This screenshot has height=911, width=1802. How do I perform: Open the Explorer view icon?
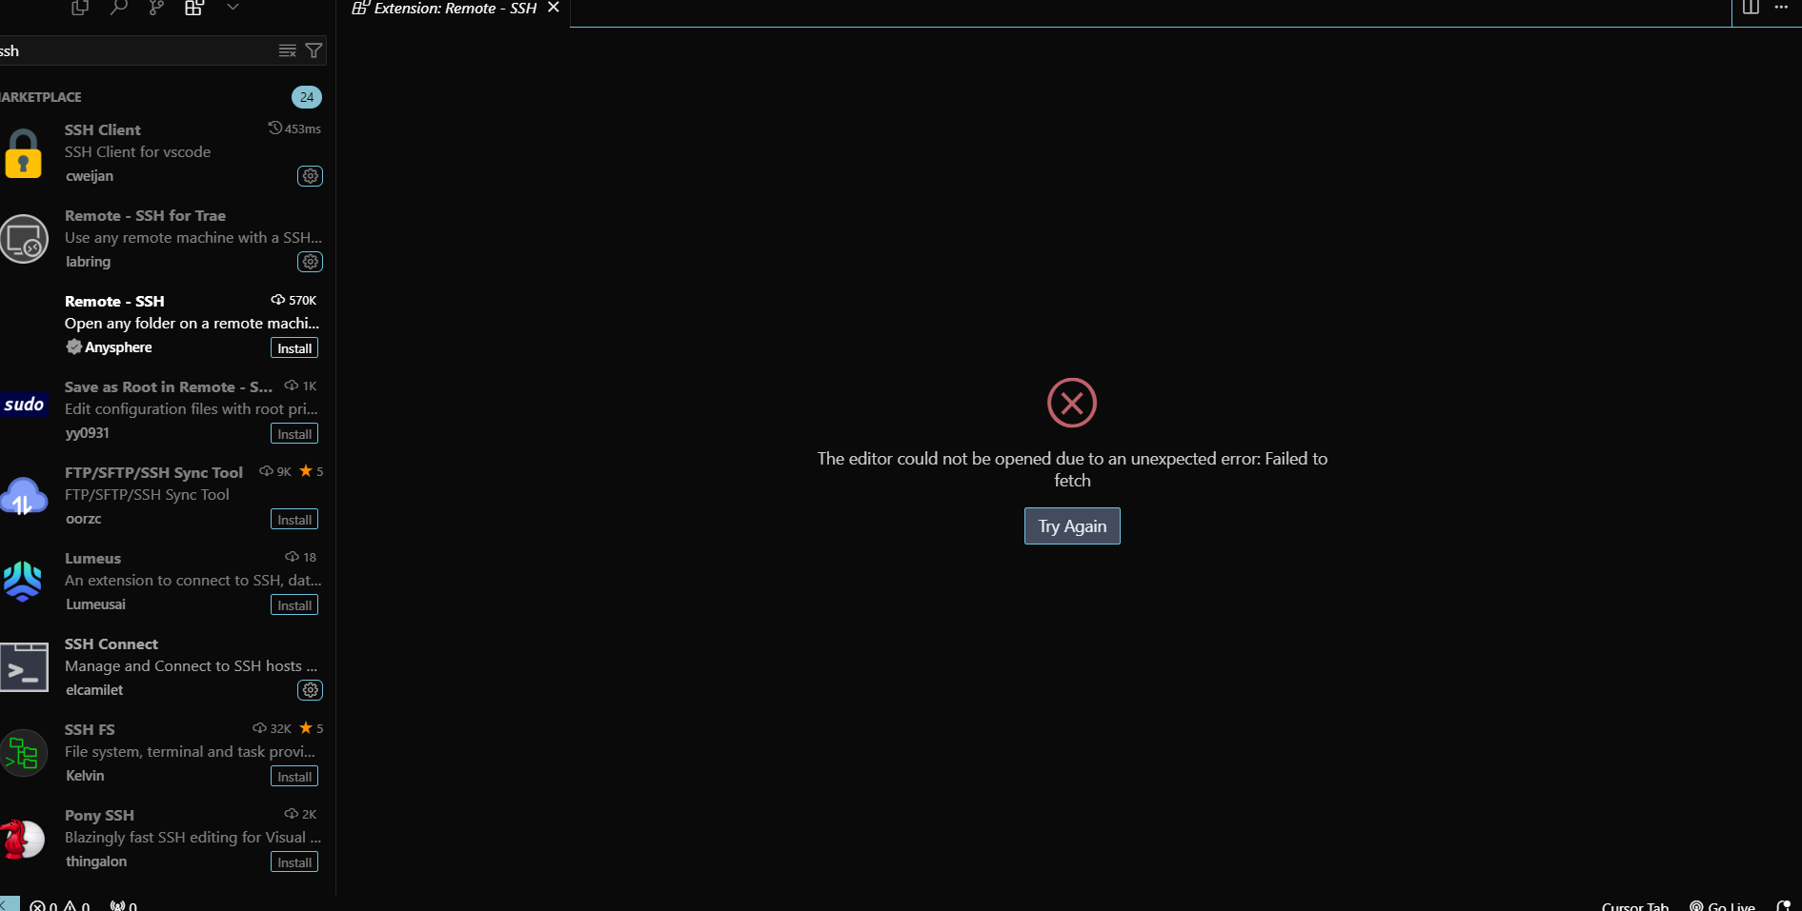coord(80,8)
